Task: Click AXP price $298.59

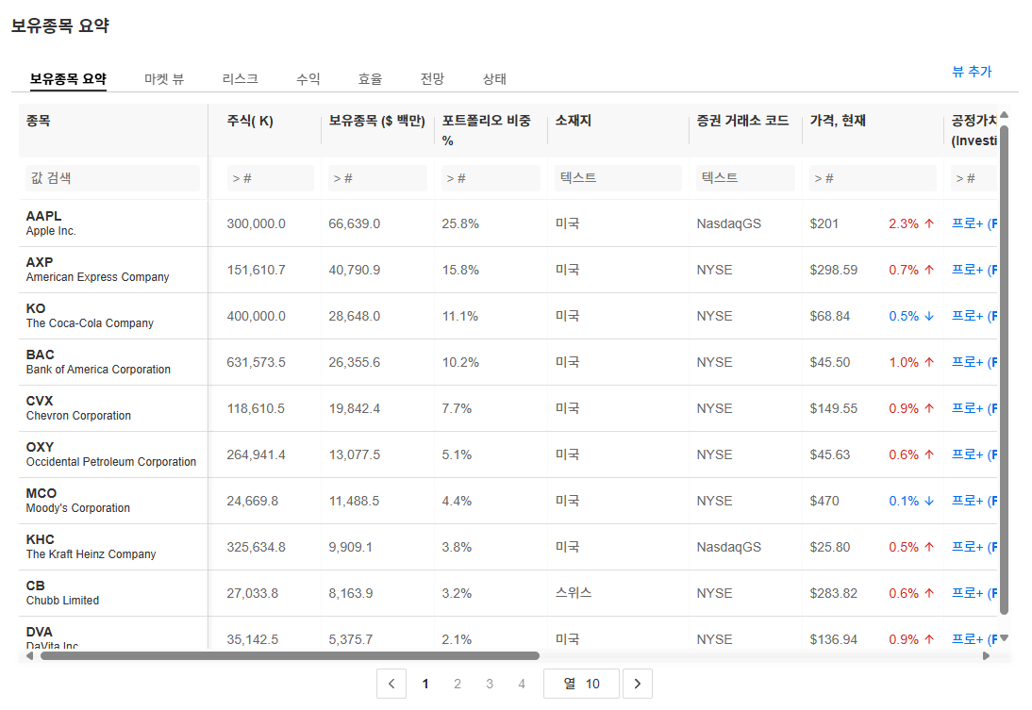Action: (833, 270)
